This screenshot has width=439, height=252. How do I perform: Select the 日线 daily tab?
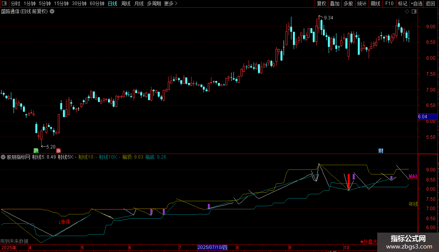(x=113, y=3)
